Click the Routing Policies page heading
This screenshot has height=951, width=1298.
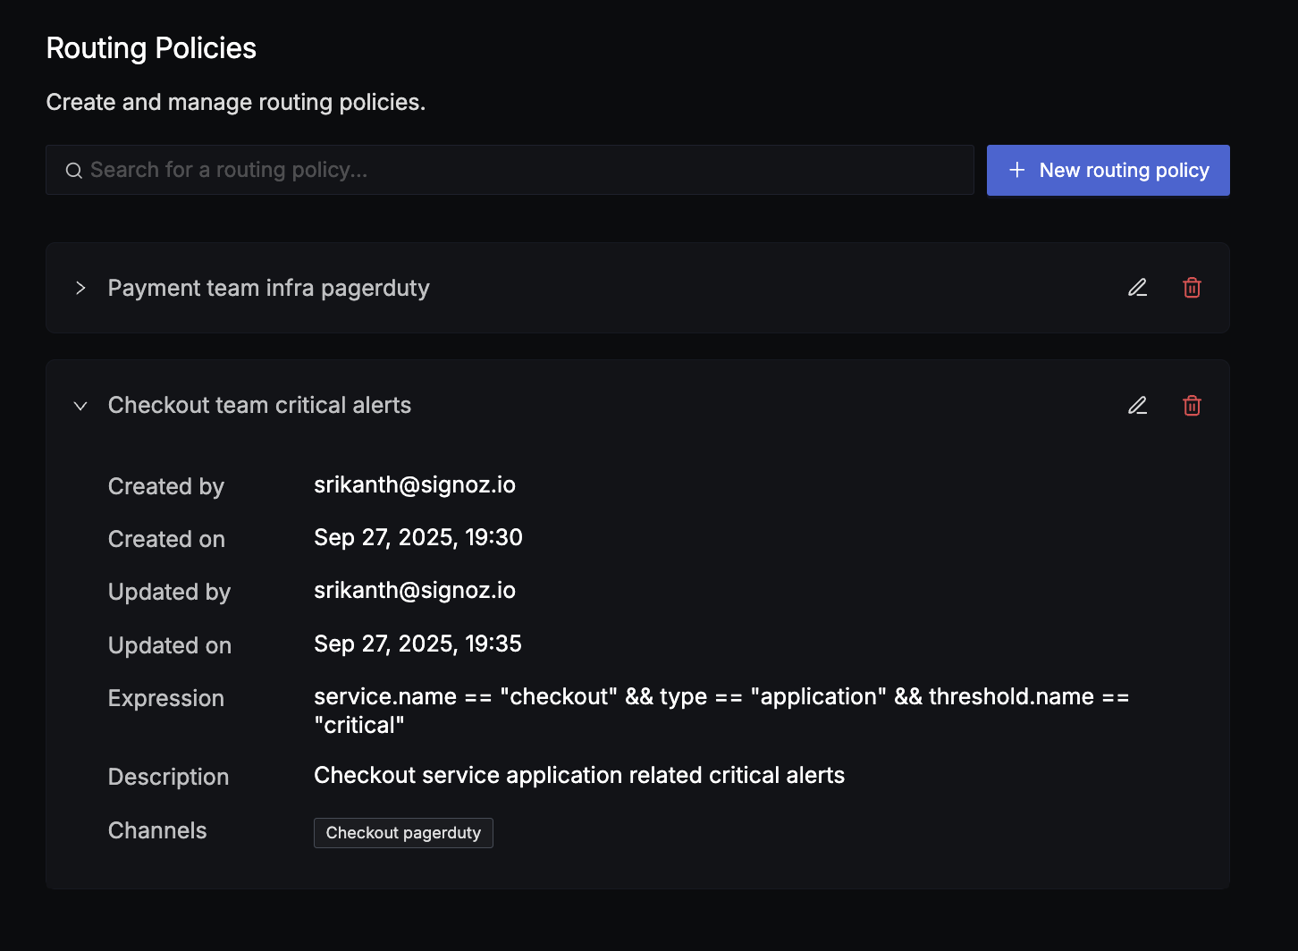(151, 48)
